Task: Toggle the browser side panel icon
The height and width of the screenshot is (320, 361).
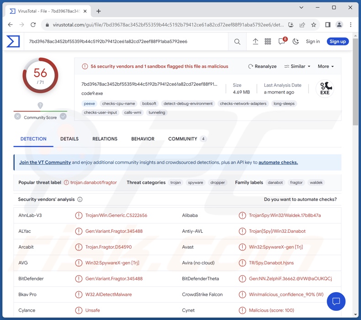Action: click(x=328, y=25)
